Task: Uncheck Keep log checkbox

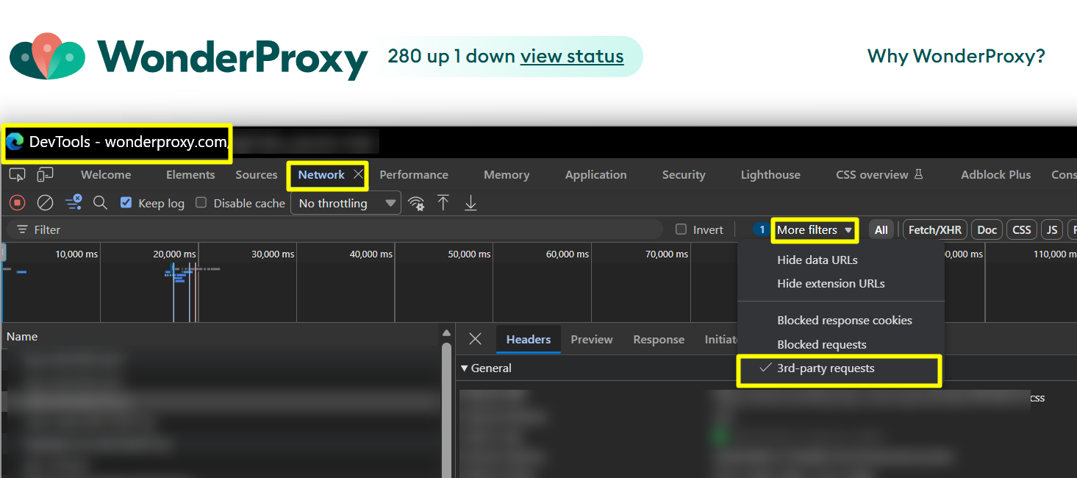Action: click(x=126, y=203)
